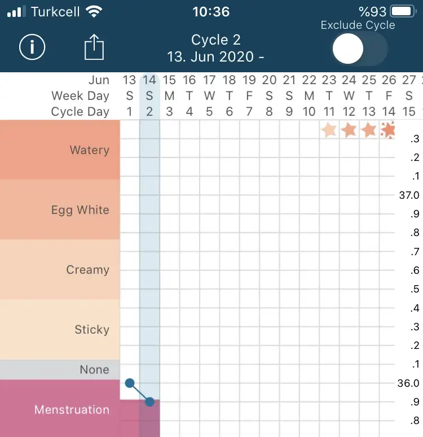This screenshot has height=437, width=423.
Task: Open the share/export icon
Action: click(95, 47)
